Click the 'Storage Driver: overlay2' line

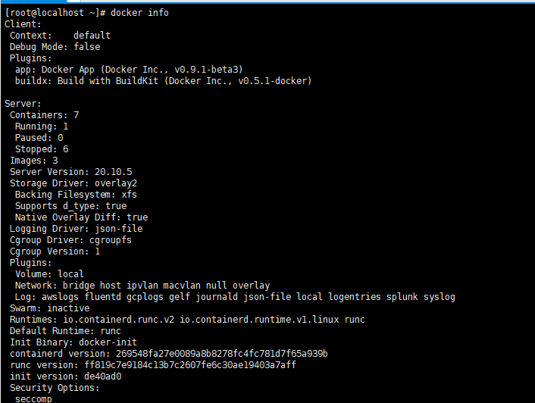point(74,183)
